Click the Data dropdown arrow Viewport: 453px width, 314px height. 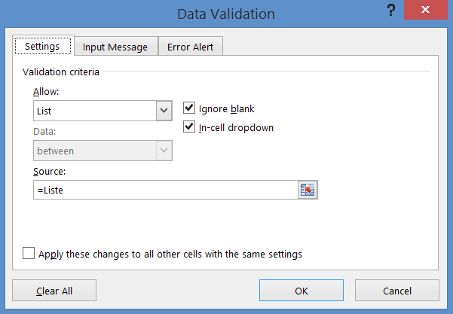click(x=164, y=151)
